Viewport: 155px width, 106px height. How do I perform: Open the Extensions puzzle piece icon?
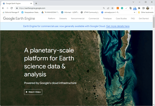[139, 8]
